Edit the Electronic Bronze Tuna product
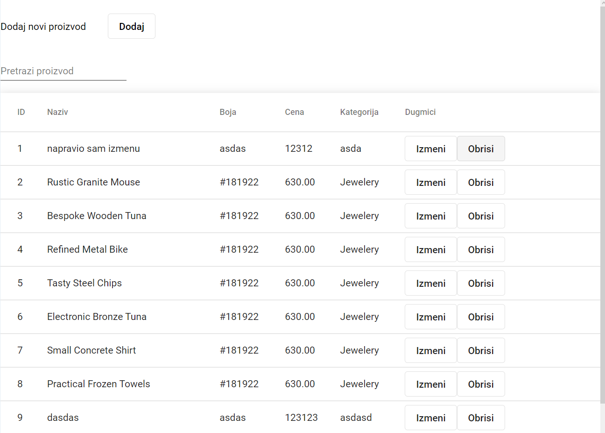The width and height of the screenshot is (605, 433). pyautogui.click(x=430, y=317)
